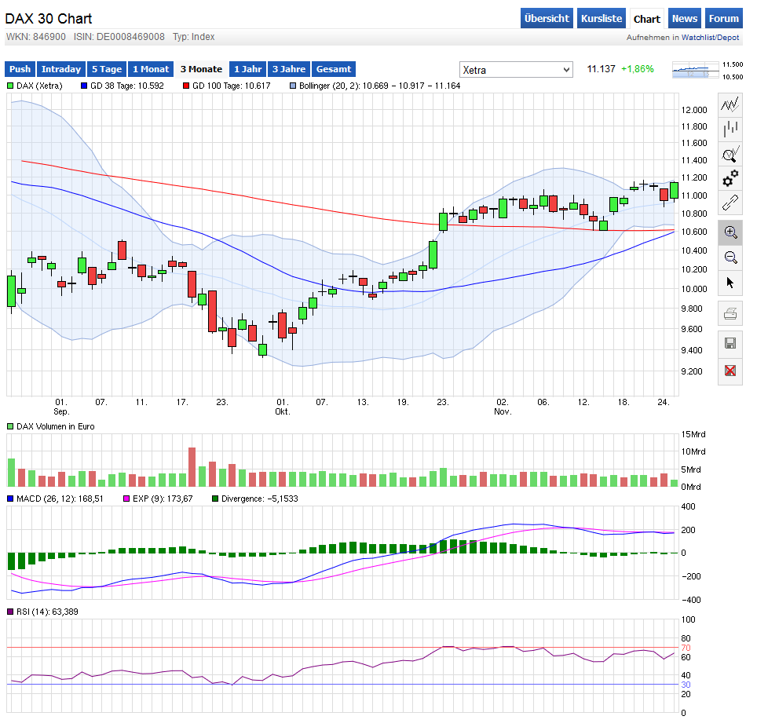Click magenta EXP (9) legend swatch

click(126, 499)
